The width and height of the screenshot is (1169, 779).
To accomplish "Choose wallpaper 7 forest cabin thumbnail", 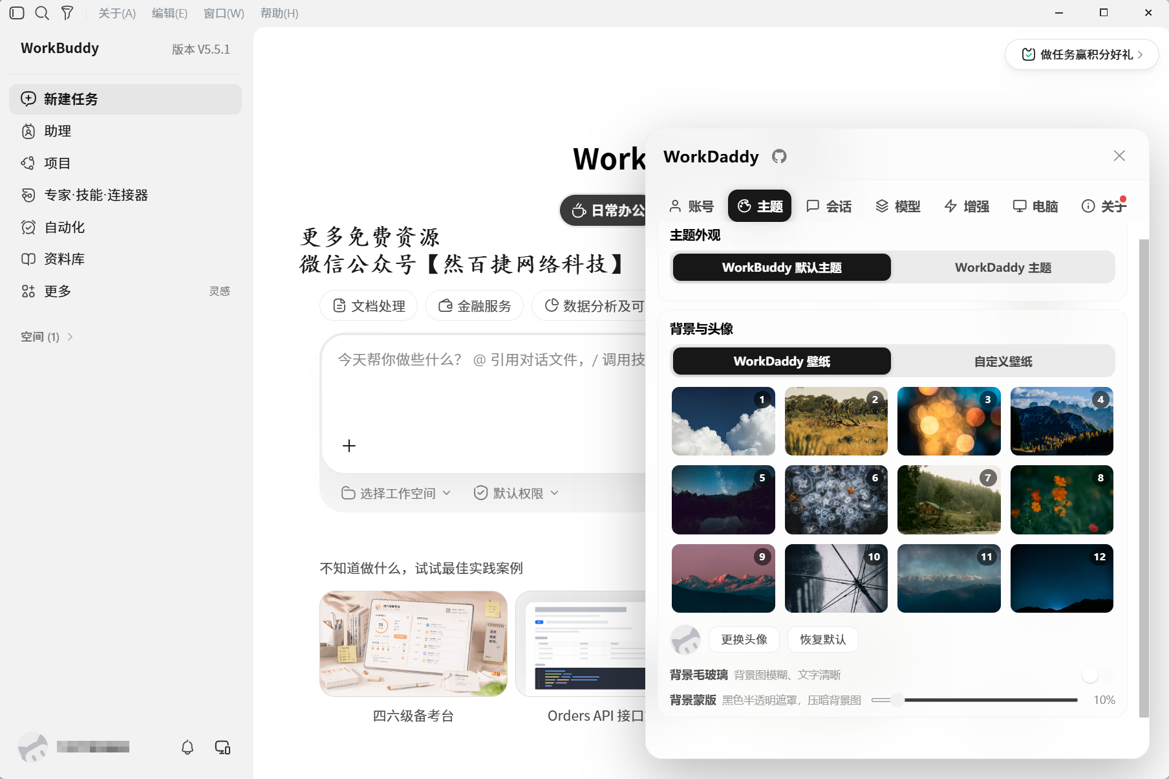I will [949, 499].
